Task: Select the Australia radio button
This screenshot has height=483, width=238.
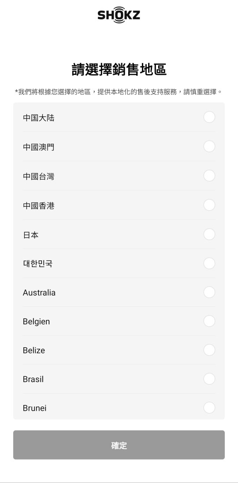Action: point(209,292)
